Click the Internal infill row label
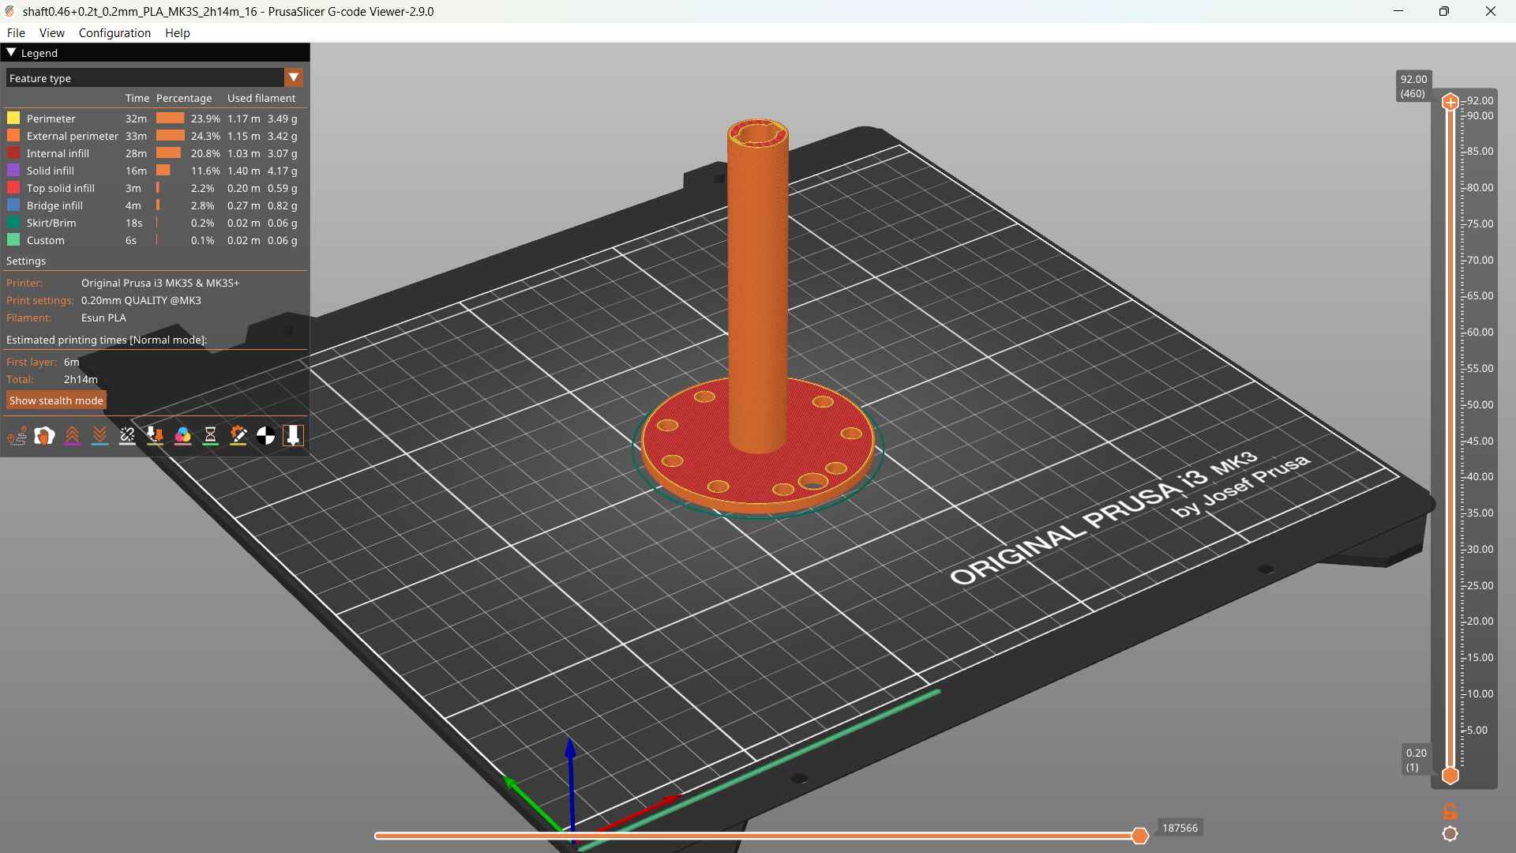Viewport: 1516px width, 853px height. 58,153
